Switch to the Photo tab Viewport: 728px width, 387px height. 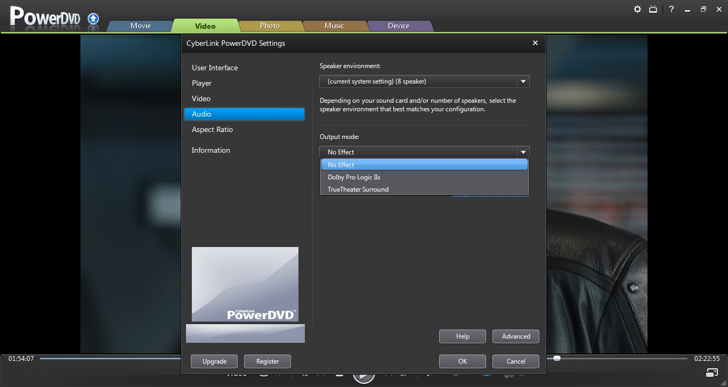270,26
